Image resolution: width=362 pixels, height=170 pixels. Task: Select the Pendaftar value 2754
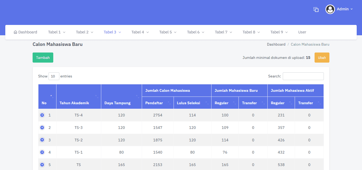point(158,115)
